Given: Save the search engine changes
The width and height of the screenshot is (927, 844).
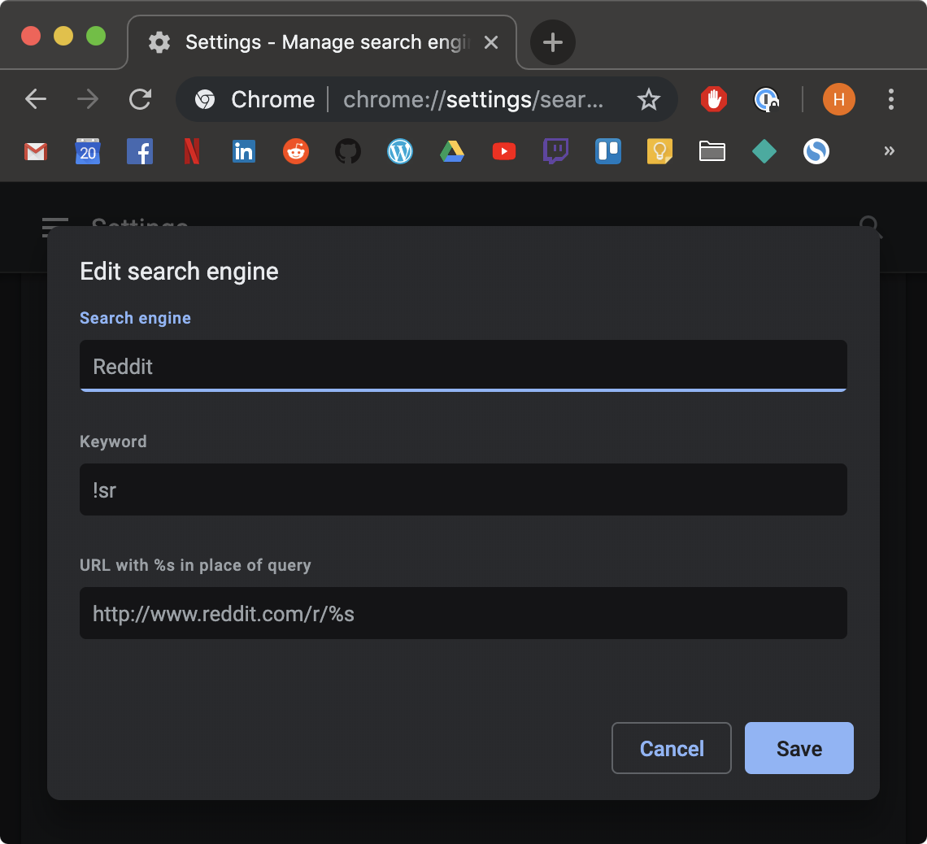Looking at the screenshot, I should pos(799,748).
